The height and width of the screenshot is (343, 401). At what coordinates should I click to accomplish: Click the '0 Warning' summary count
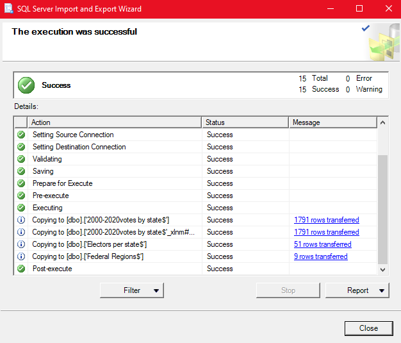364,89
